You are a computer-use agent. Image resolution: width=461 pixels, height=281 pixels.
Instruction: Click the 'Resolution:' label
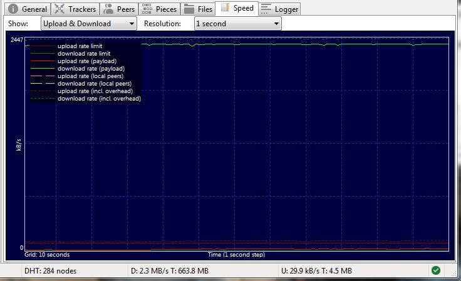[x=162, y=24]
